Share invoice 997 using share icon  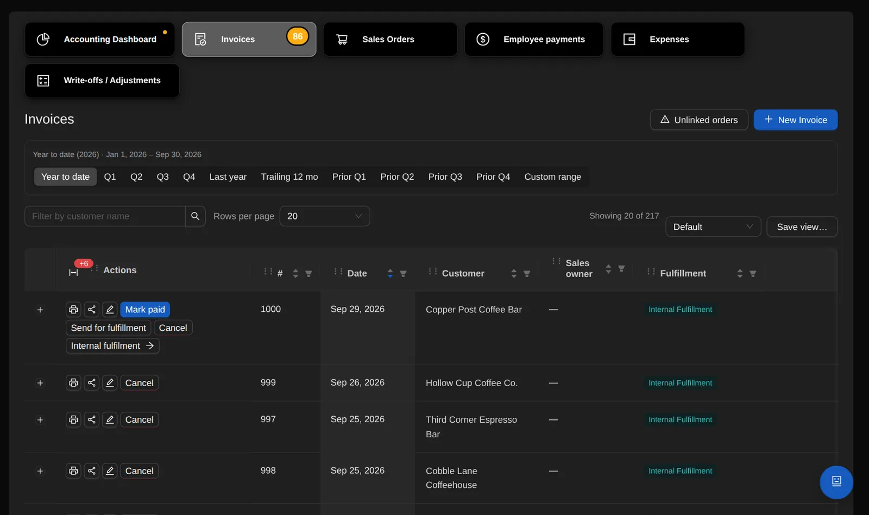(x=92, y=420)
